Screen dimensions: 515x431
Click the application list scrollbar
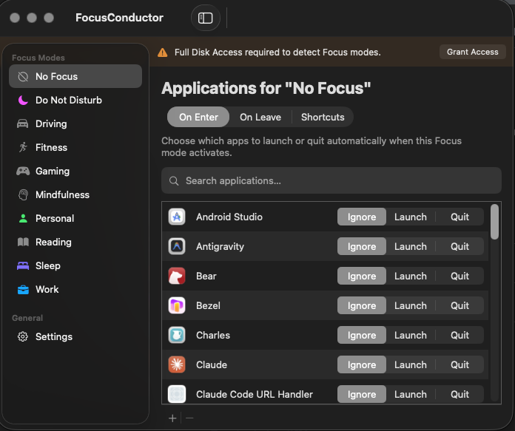pyautogui.click(x=494, y=222)
